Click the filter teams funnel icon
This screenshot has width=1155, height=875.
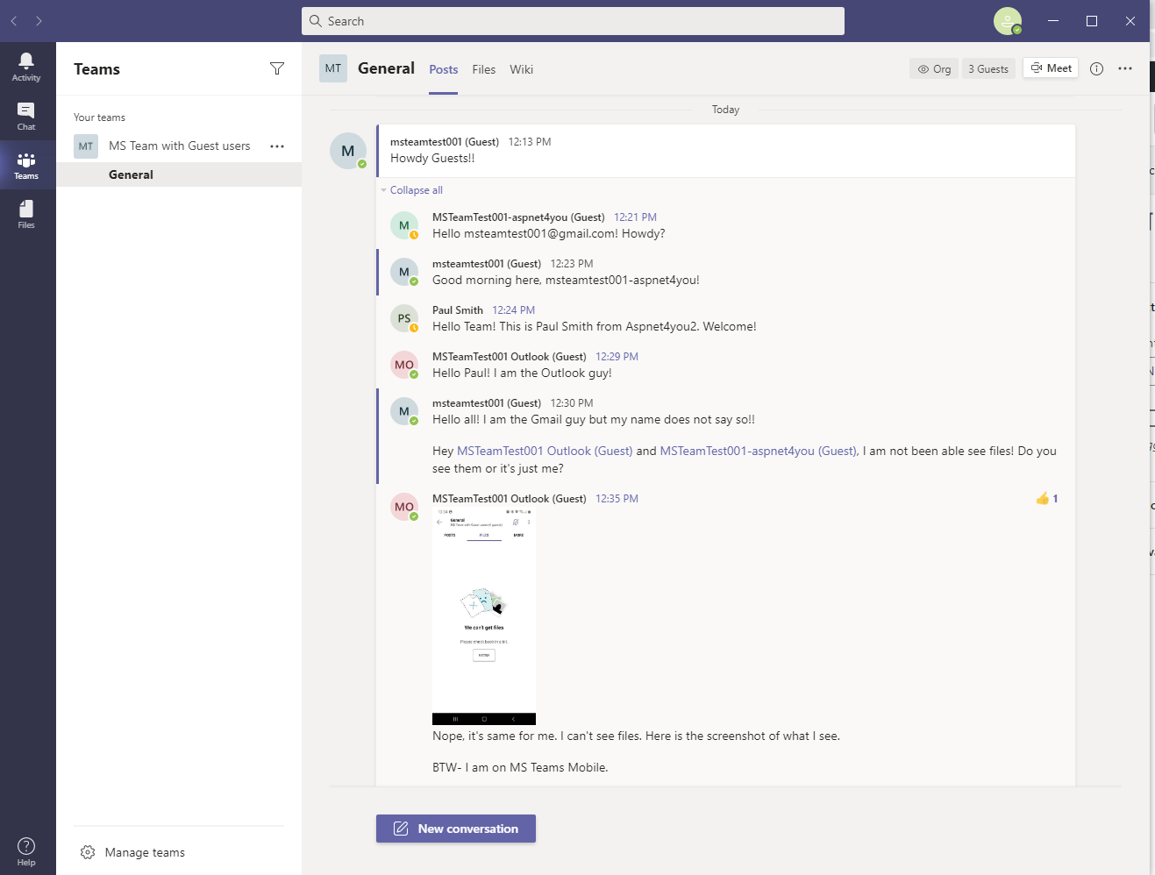(x=277, y=68)
